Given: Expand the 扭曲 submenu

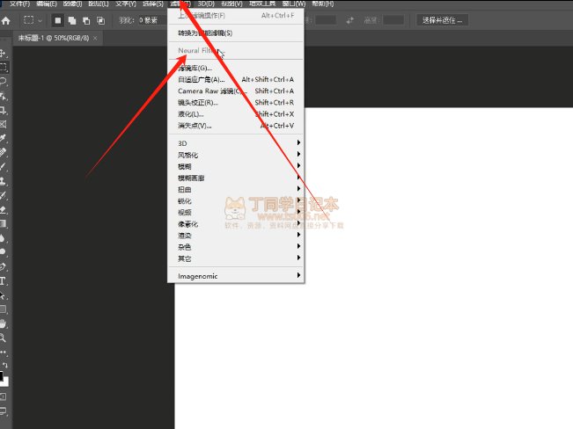Looking at the screenshot, I should (236, 189).
